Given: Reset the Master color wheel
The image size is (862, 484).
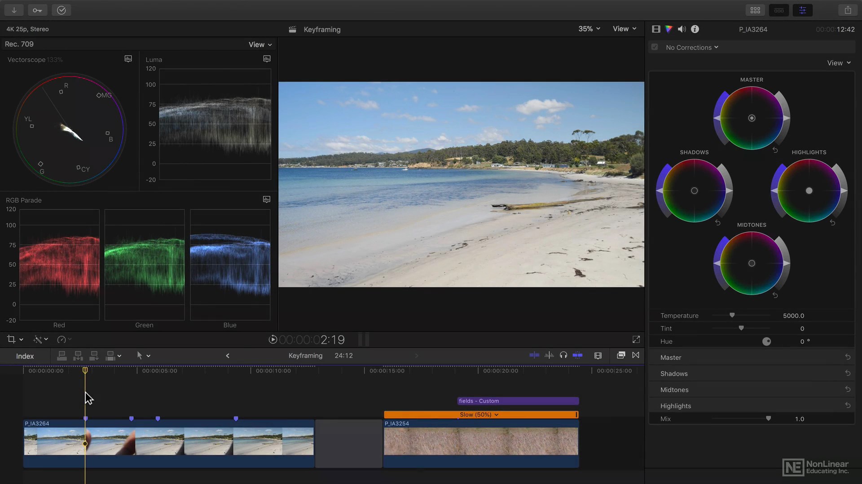Looking at the screenshot, I should coord(775,150).
